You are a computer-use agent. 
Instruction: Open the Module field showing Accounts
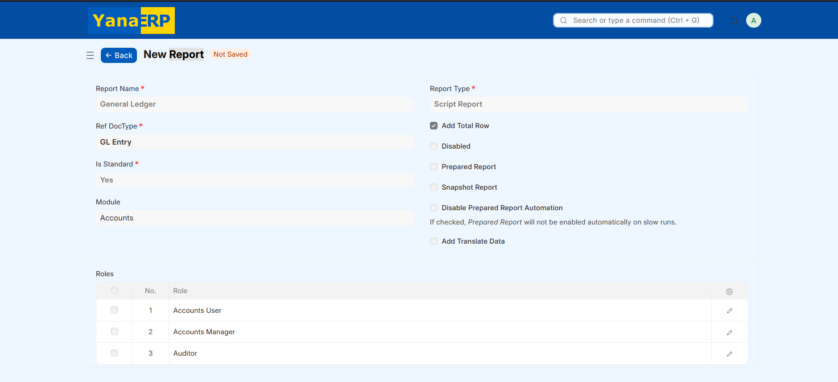255,218
